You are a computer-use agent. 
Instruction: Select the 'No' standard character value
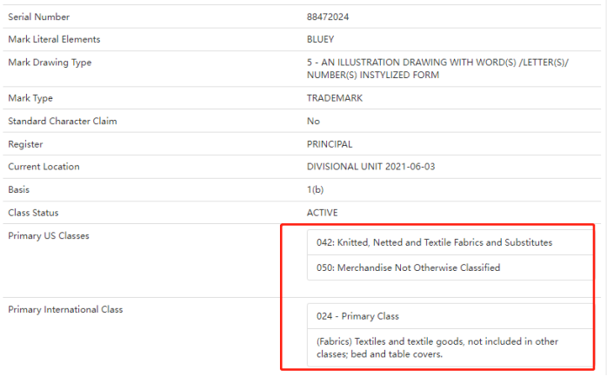click(313, 122)
